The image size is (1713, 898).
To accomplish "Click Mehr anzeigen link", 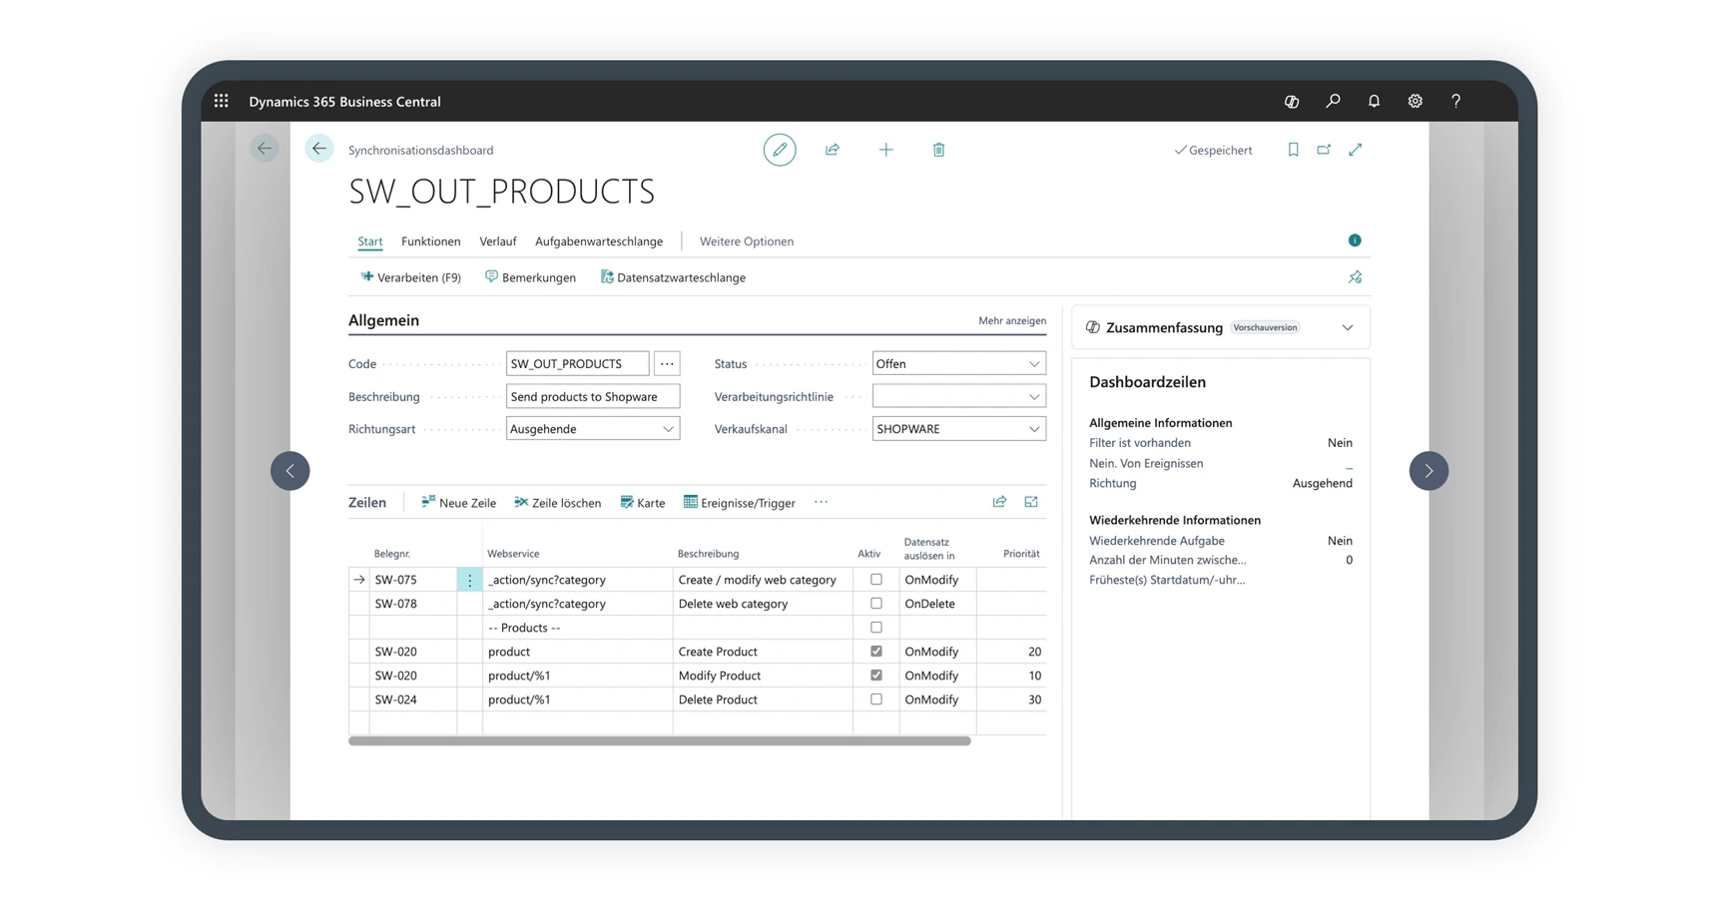I will click(1012, 320).
